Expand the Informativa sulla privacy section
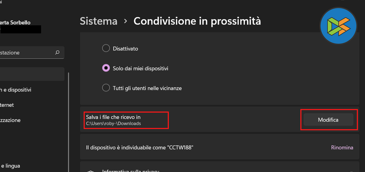The image size is (365, 172). click(220, 169)
